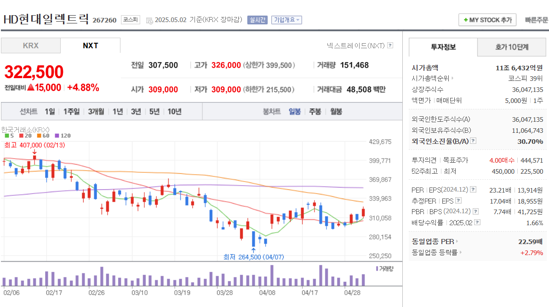Click the BPS(2024.12) help tooltip icon
The image size is (549, 307).
pyautogui.click(x=475, y=211)
